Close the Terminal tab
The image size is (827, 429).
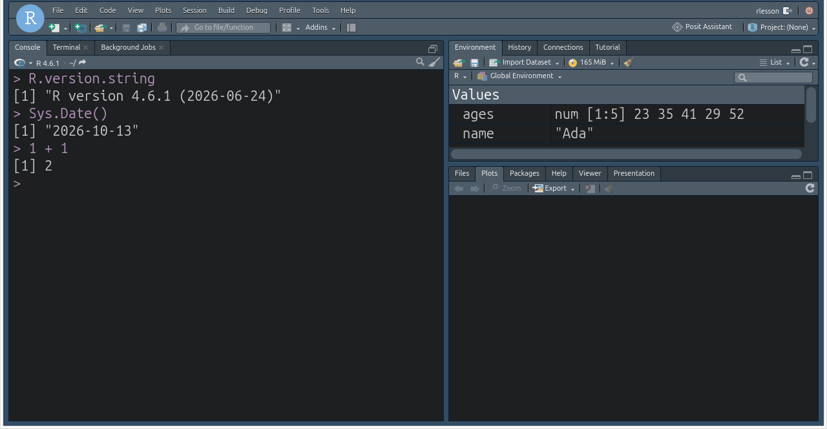point(86,48)
